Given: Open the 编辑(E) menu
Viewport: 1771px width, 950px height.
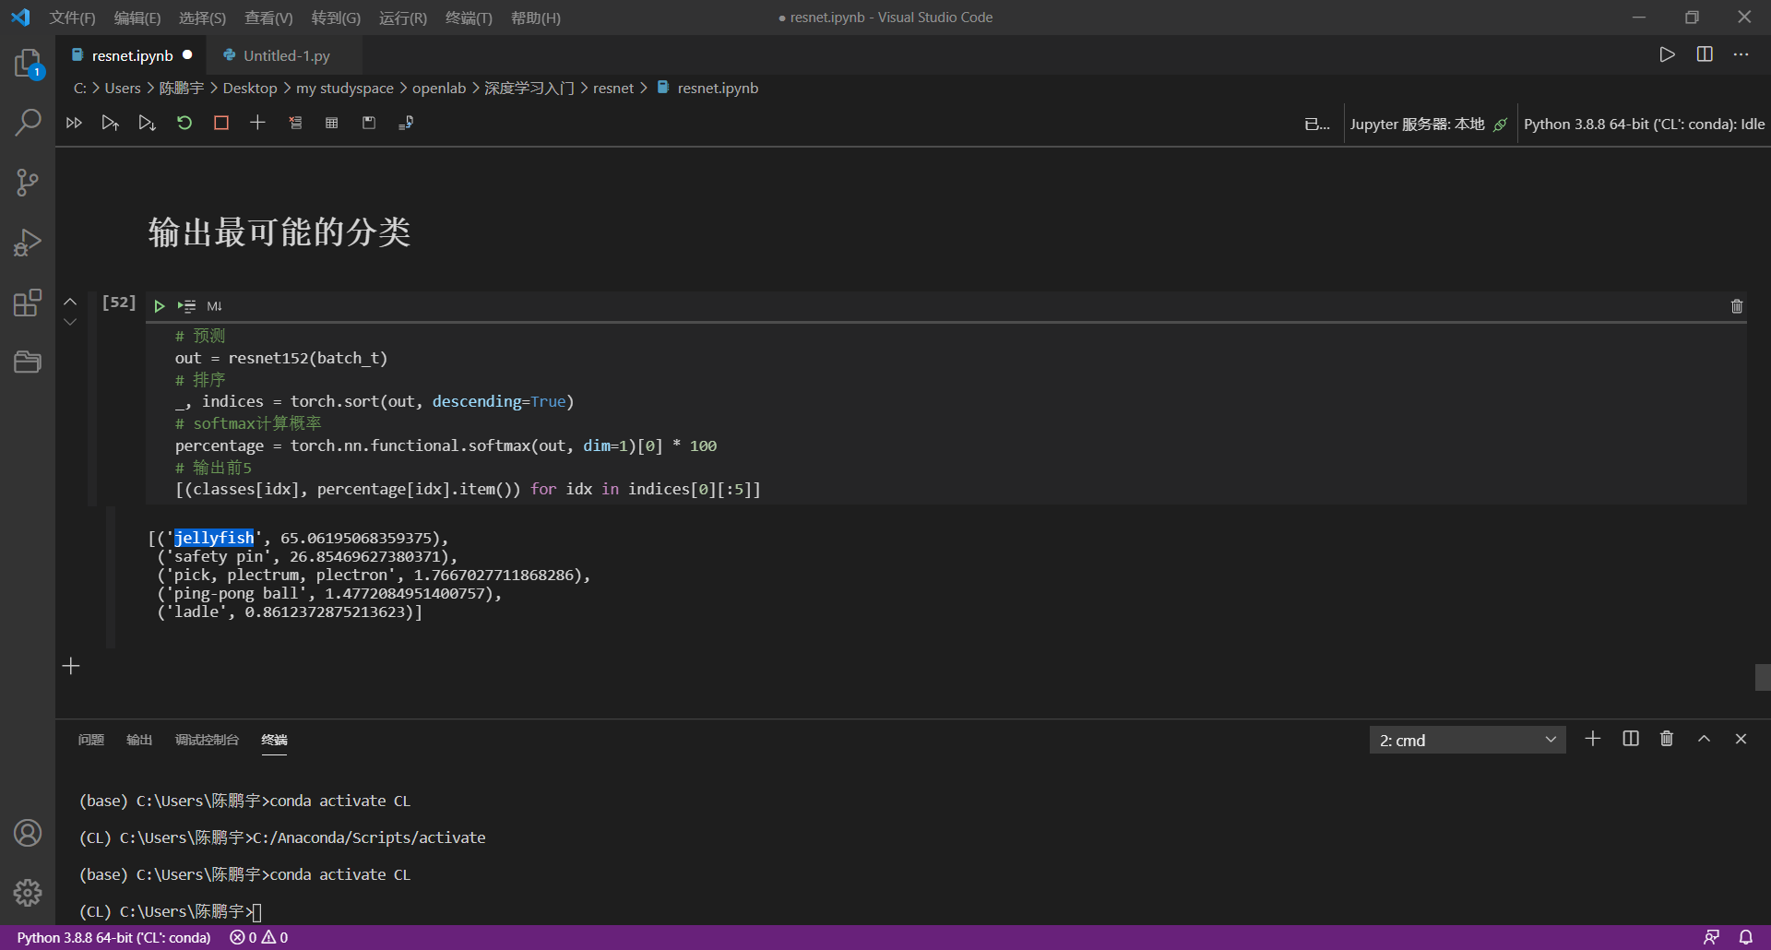Looking at the screenshot, I should click(137, 18).
